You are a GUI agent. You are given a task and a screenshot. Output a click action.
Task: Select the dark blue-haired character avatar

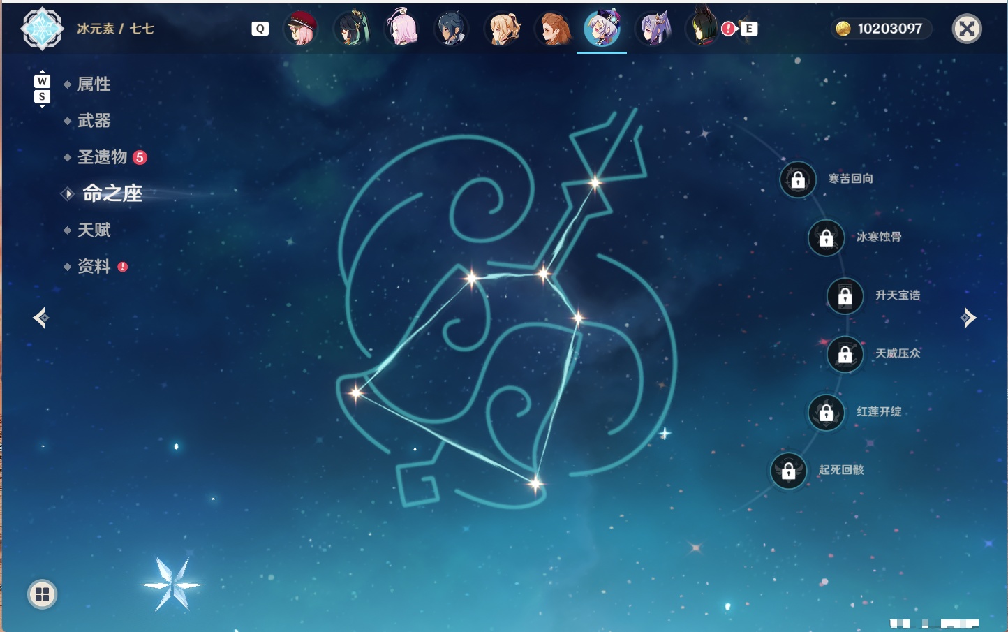[452, 29]
